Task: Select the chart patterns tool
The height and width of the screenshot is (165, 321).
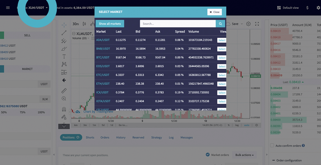Action: pyautogui.click(x=64, y=64)
